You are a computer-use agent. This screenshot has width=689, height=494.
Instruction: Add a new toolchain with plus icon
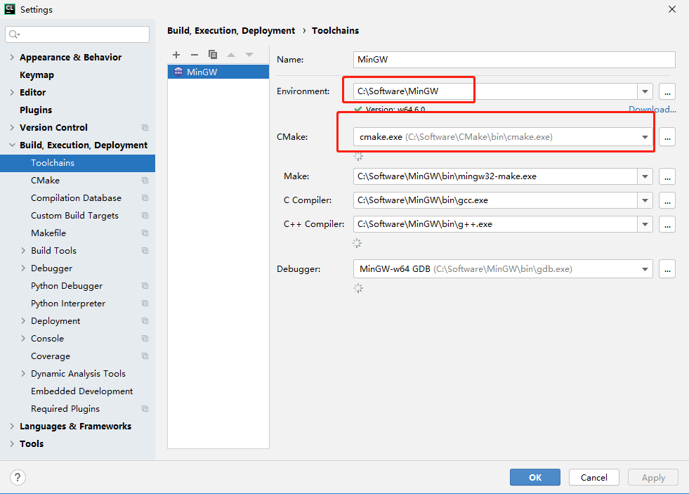pos(176,55)
